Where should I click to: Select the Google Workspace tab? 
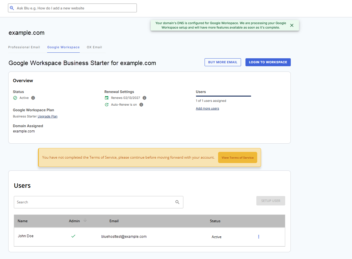tap(63, 47)
